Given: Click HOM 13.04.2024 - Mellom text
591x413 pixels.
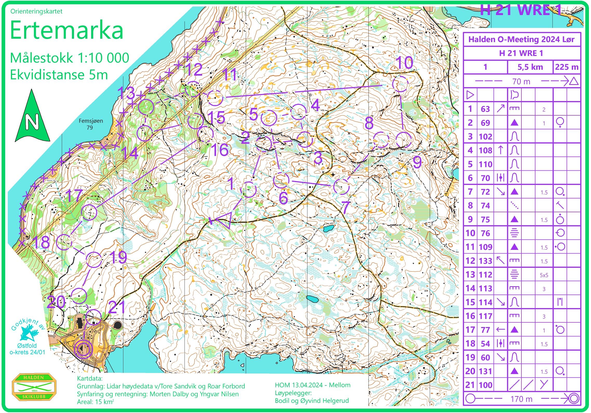Looking at the screenshot, I should tap(312, 385).
